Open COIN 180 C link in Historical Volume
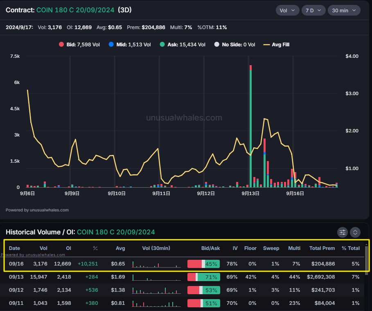The width and height of the screenshot is (372, 311). [x=116, y=232]
